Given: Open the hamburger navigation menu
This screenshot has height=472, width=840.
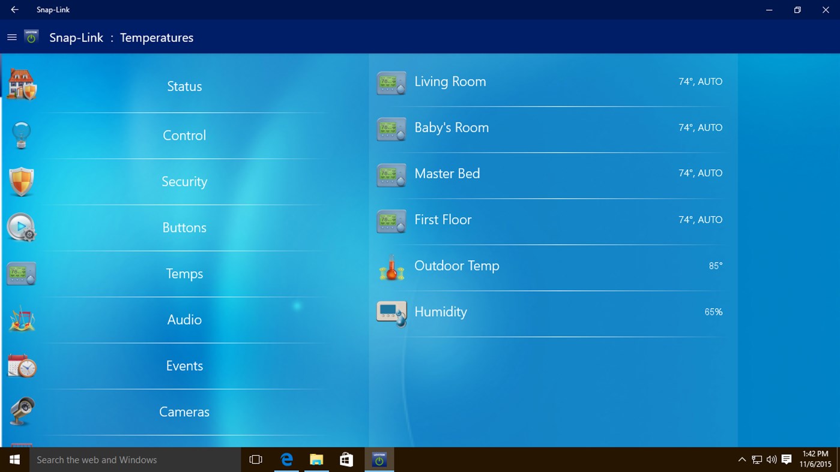Looking at the screenshot, I should pyautogui.click(x=12, y=37).
